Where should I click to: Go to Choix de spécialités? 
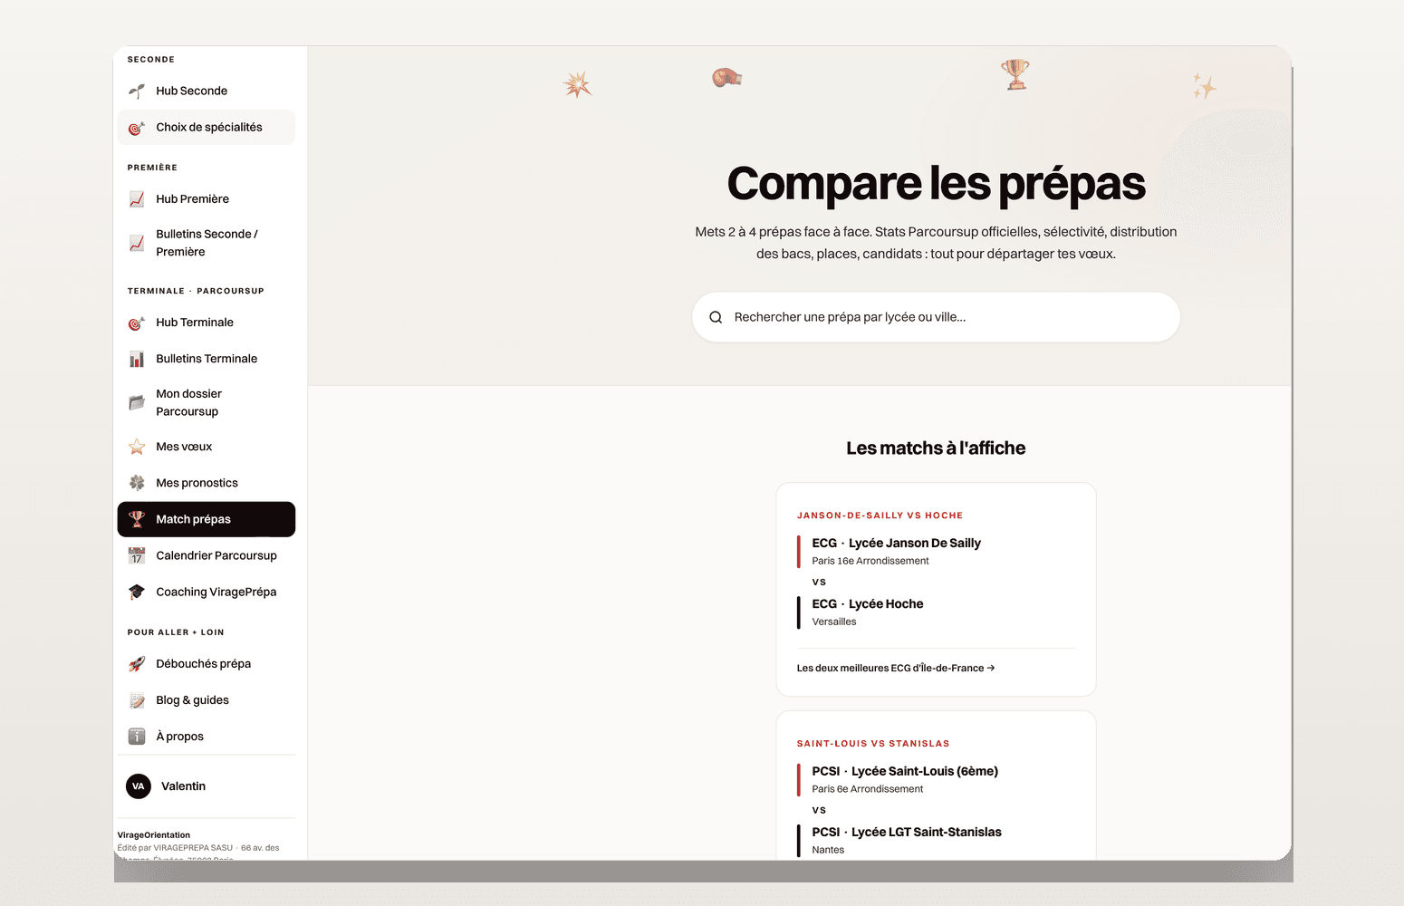point(207,128)
